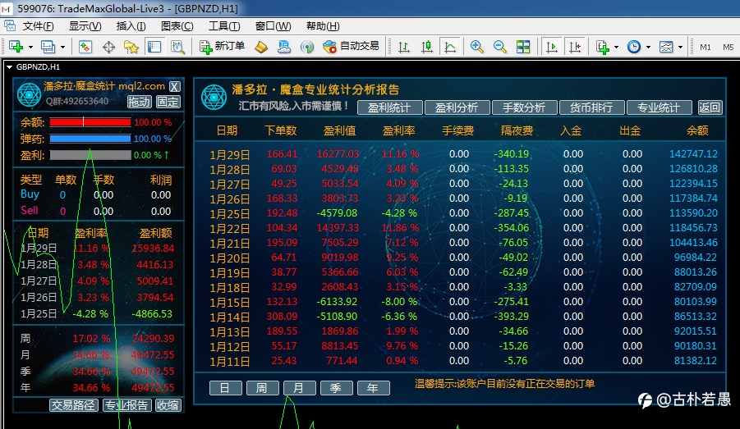740x429 pixels.
Task: Open the 插入(I) menu
Action: (x=131, y=26)
